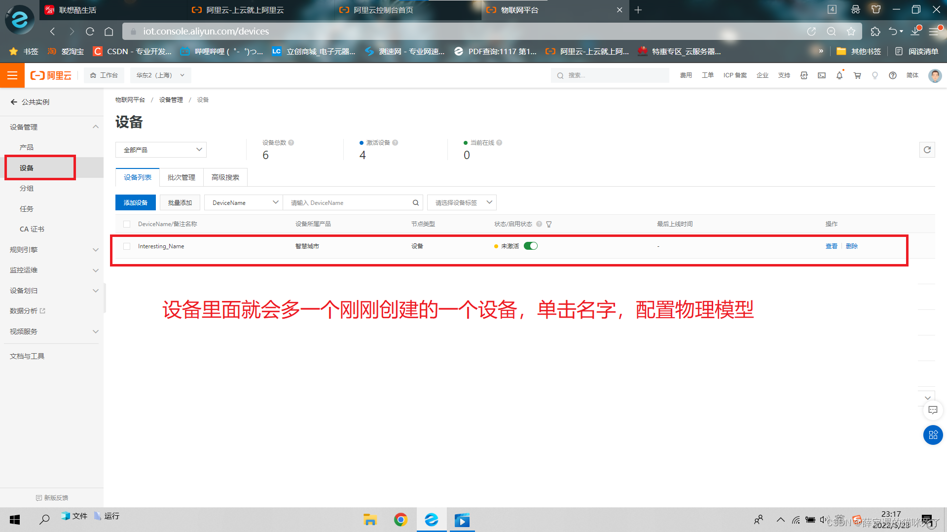
Task: Select 分组 in the sidebar
Action: (x=27, y=188)
